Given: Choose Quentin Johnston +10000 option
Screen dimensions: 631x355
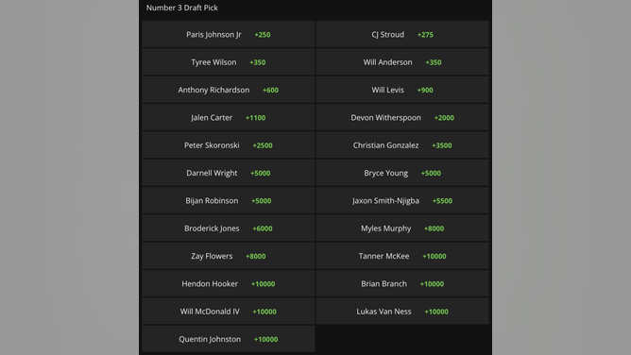Looking at the screenshot, I should coord(229,339).
